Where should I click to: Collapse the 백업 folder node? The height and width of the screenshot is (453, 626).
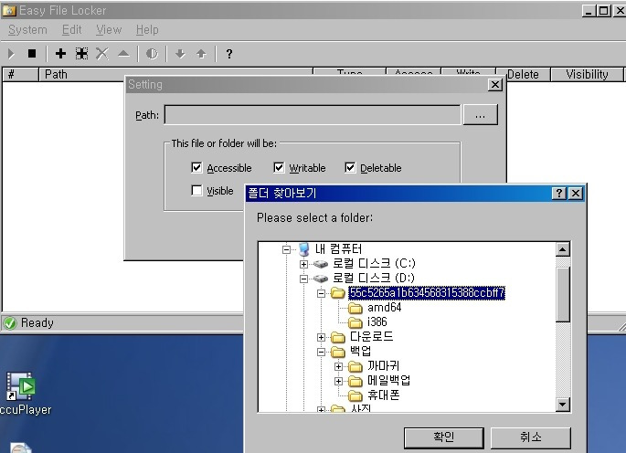coord(321,352)
